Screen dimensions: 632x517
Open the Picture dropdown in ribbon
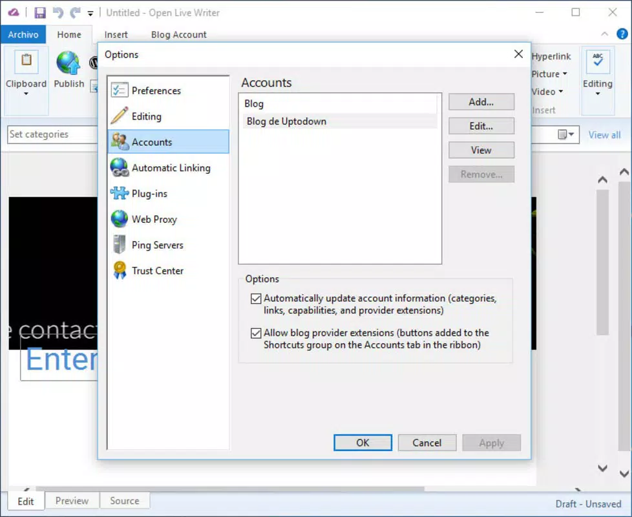pyautogui.click(x=549, y=74)
